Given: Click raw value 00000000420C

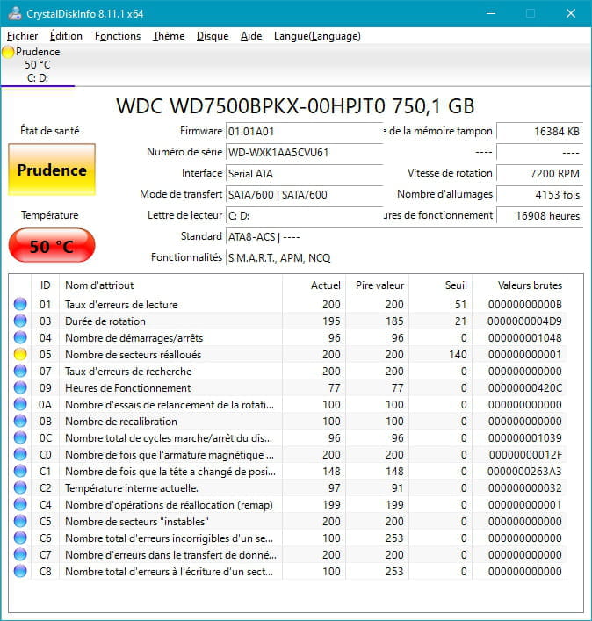Looking at the screenshot, I should click(x=524, y=387).
